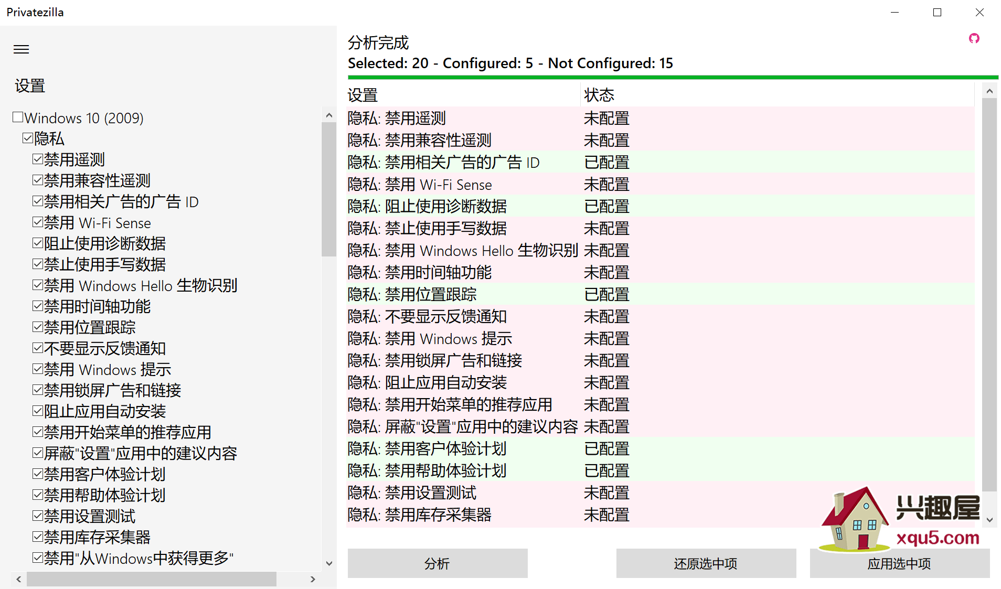This screenshot has height=589, width=1001.
Task: Toggle 不要显示反馈通知 checkbox
Action: (x=38, y=348)
